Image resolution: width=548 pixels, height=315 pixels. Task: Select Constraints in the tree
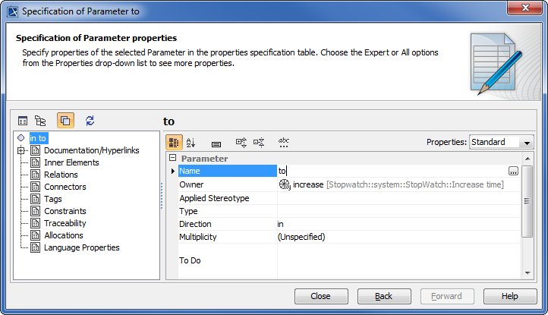(x=65, y=211)
